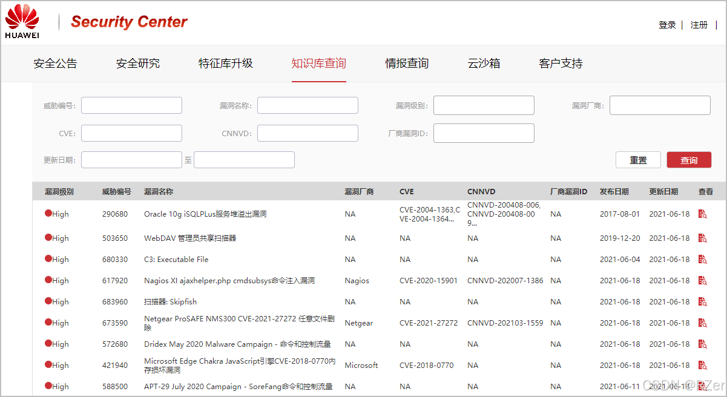
Task: Click High severity dot for threat 503650
Action: click(48, 238)
